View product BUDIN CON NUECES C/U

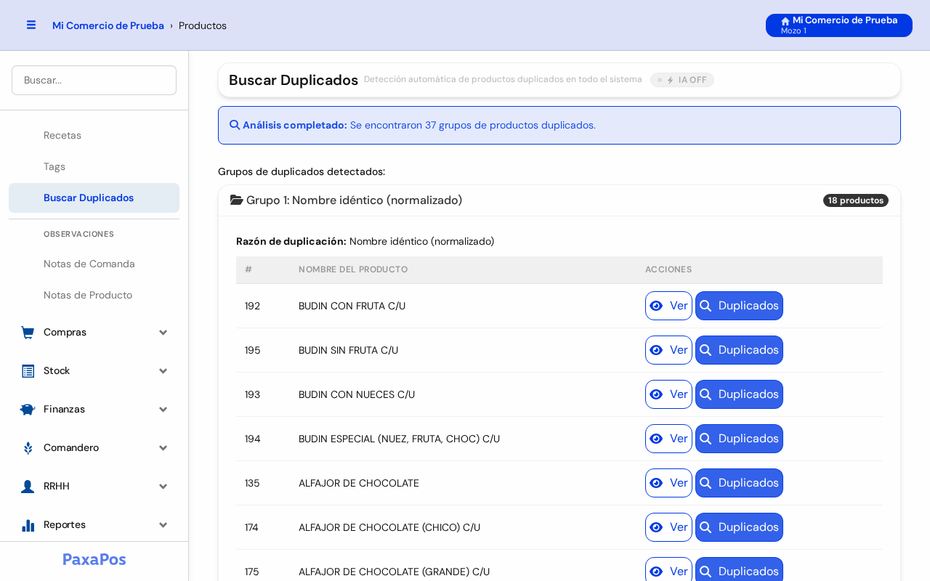click(668, 394)
